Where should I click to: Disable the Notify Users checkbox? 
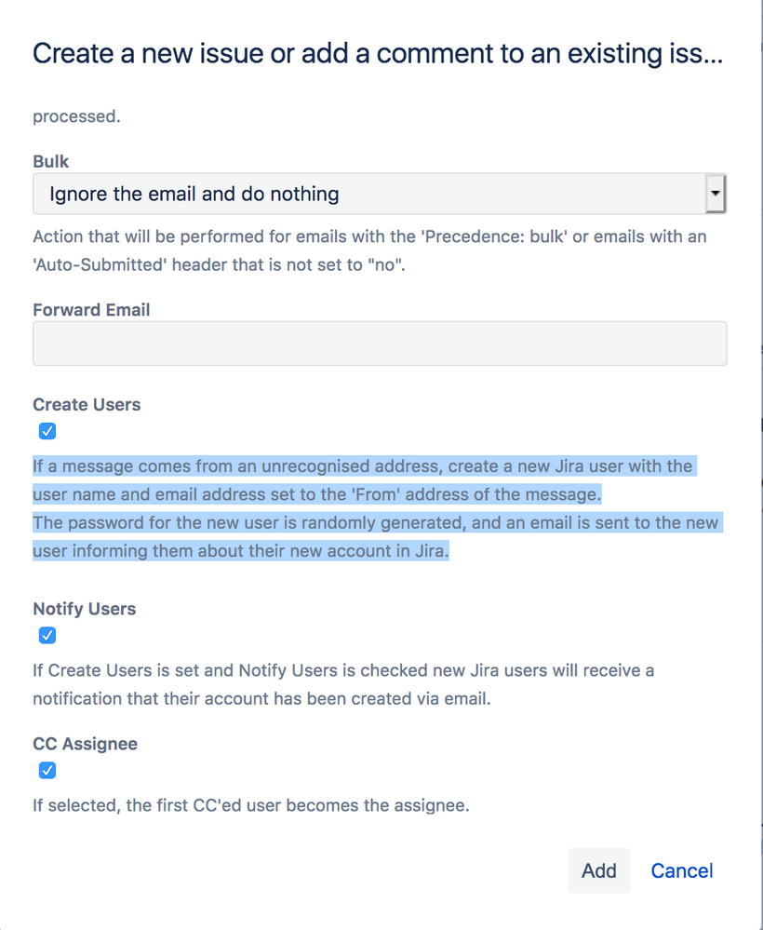(47, 635)
